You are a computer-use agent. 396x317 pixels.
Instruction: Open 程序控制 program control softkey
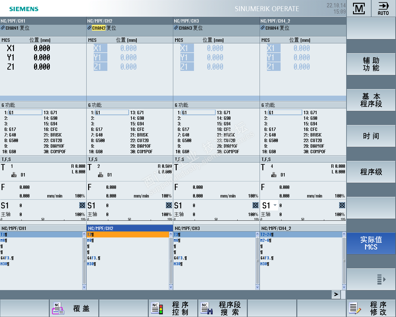pyautogui.click(x=173, y=308)
